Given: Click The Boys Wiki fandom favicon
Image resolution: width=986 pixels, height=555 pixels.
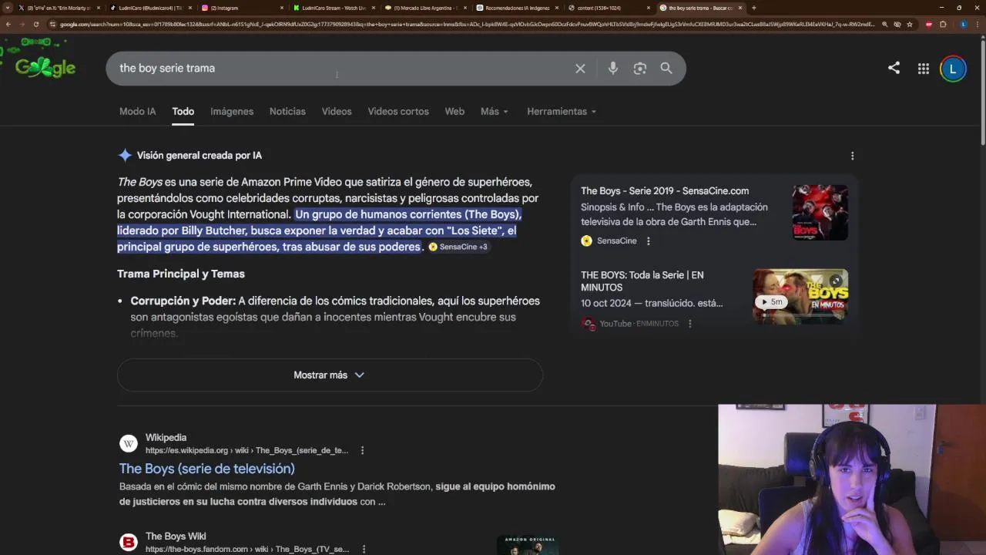Looking at the screenshot, I should point(129,542).
